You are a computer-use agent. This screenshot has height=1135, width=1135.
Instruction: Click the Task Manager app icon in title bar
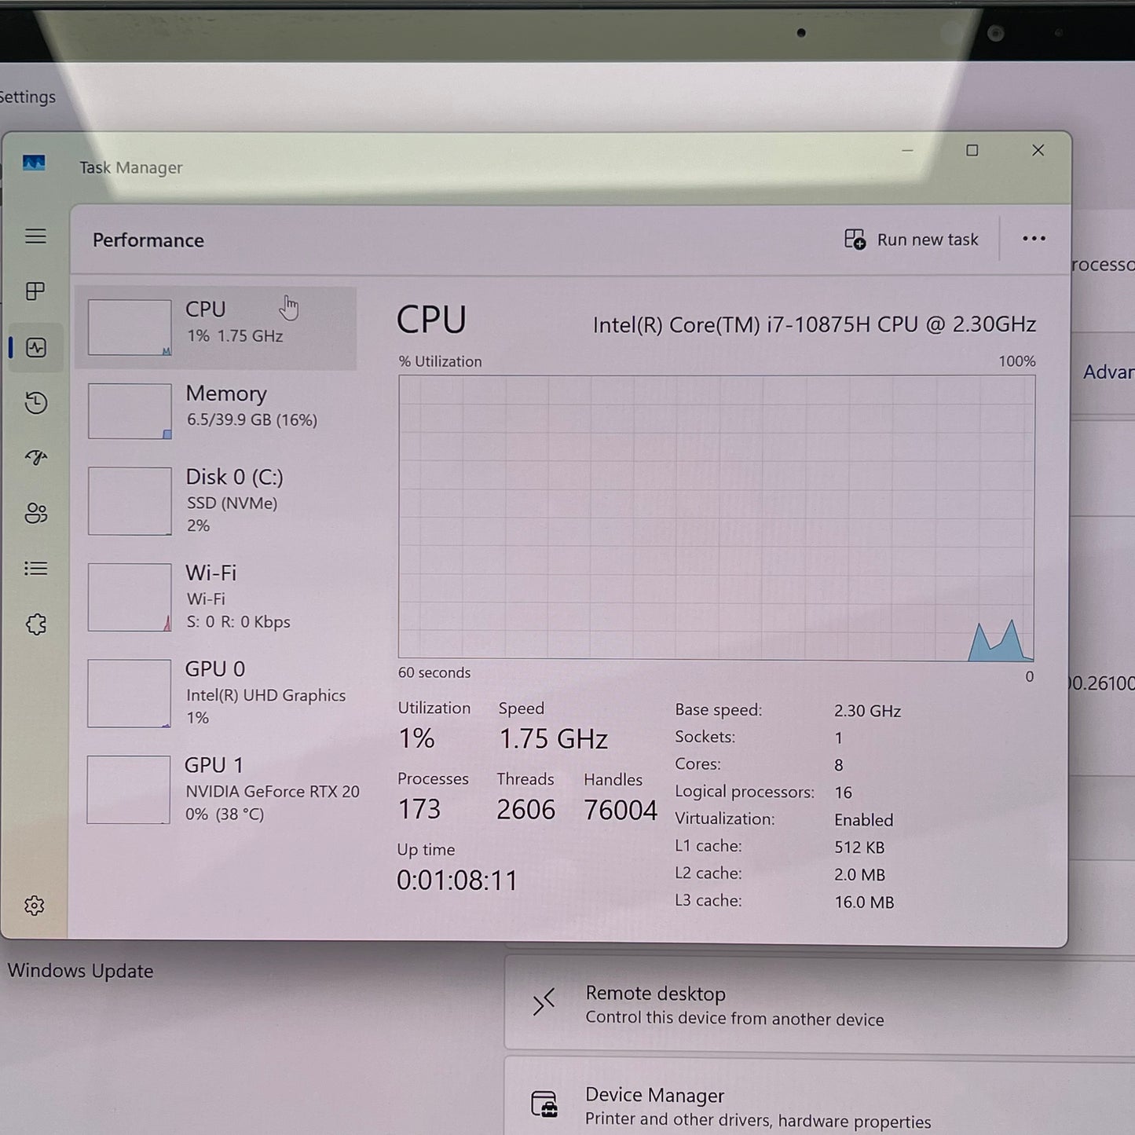(x=34, y=163)
